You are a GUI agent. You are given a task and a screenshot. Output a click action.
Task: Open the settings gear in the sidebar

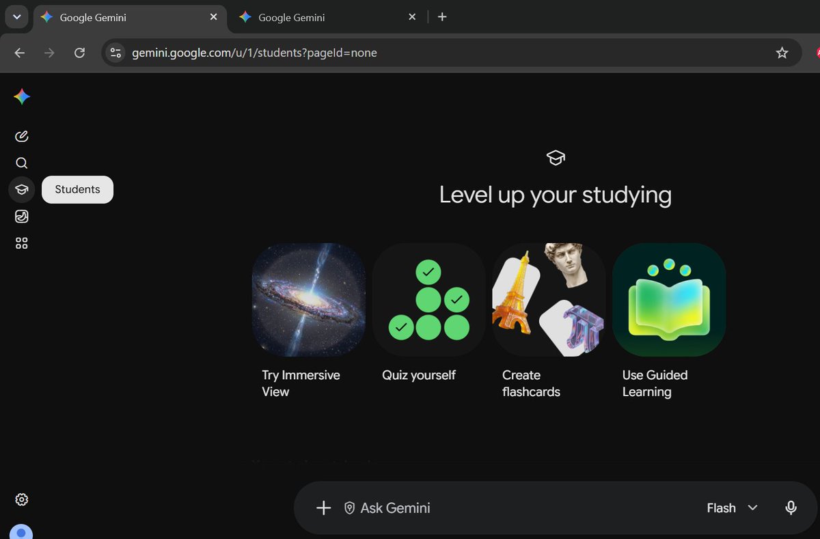22,499
